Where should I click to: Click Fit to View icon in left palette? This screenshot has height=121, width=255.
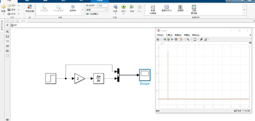point(7,36)
